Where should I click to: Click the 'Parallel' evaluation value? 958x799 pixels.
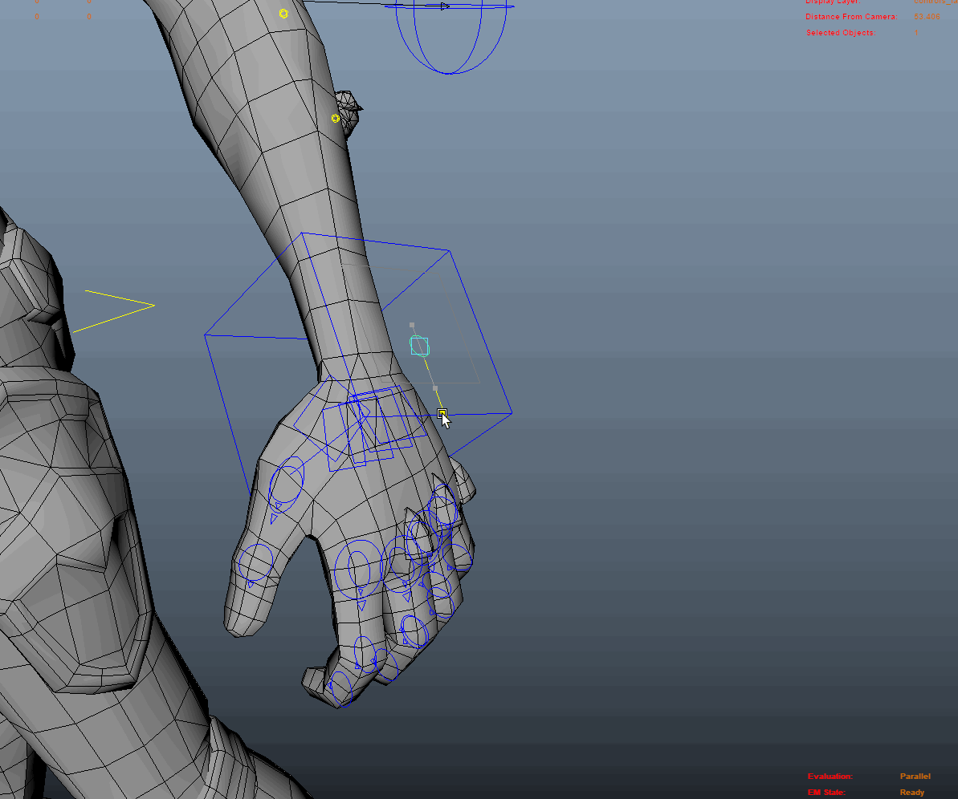tap(915, 776)
